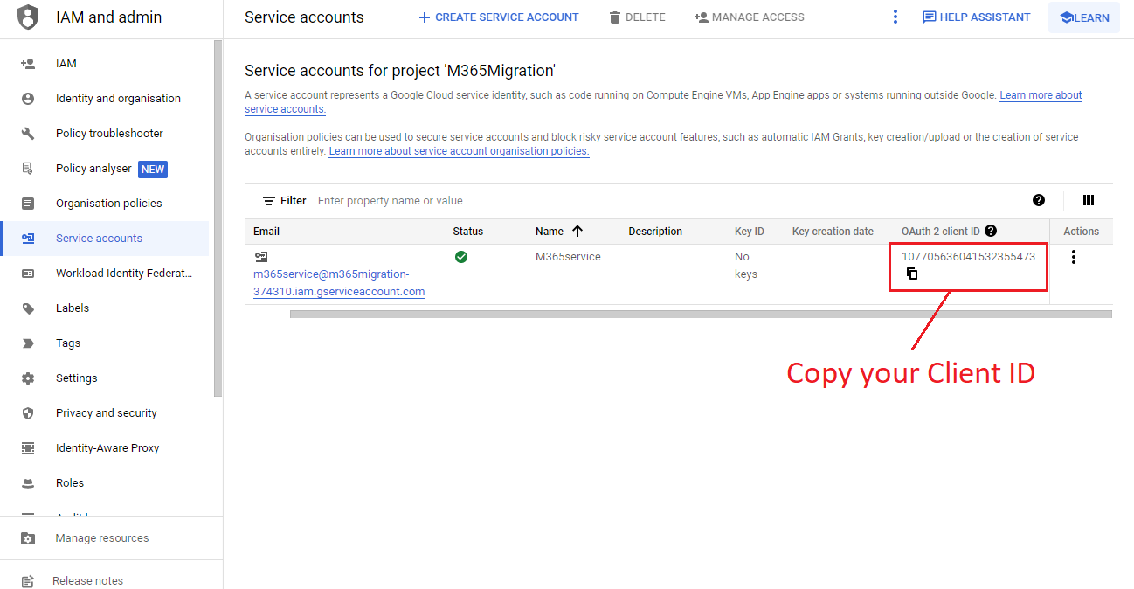Copy the OAuth 2 client ID
The height and width of the screenshot is (589, 1134).
[x=912, y=274]
